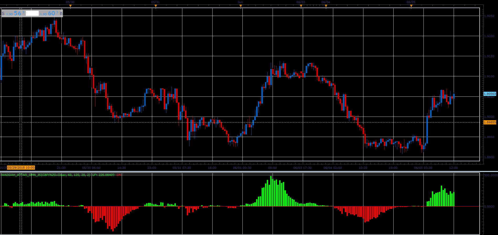
Task: Click the UP: 225.08409 indicator value
Action: tap(103, 175)
